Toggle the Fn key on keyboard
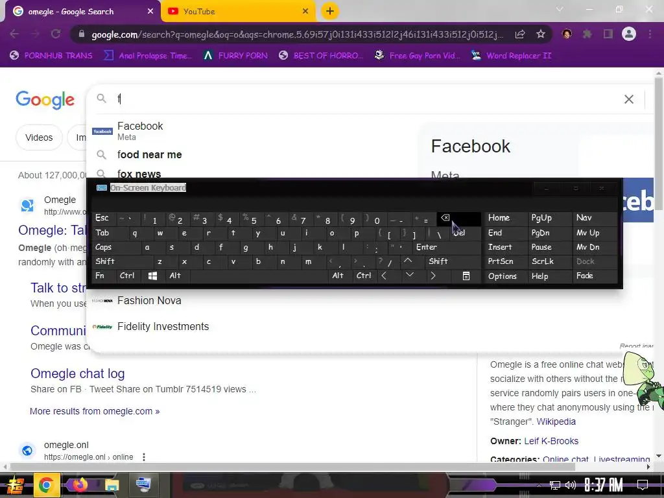Viewport: 664px width, 498px height. point(104,276)
